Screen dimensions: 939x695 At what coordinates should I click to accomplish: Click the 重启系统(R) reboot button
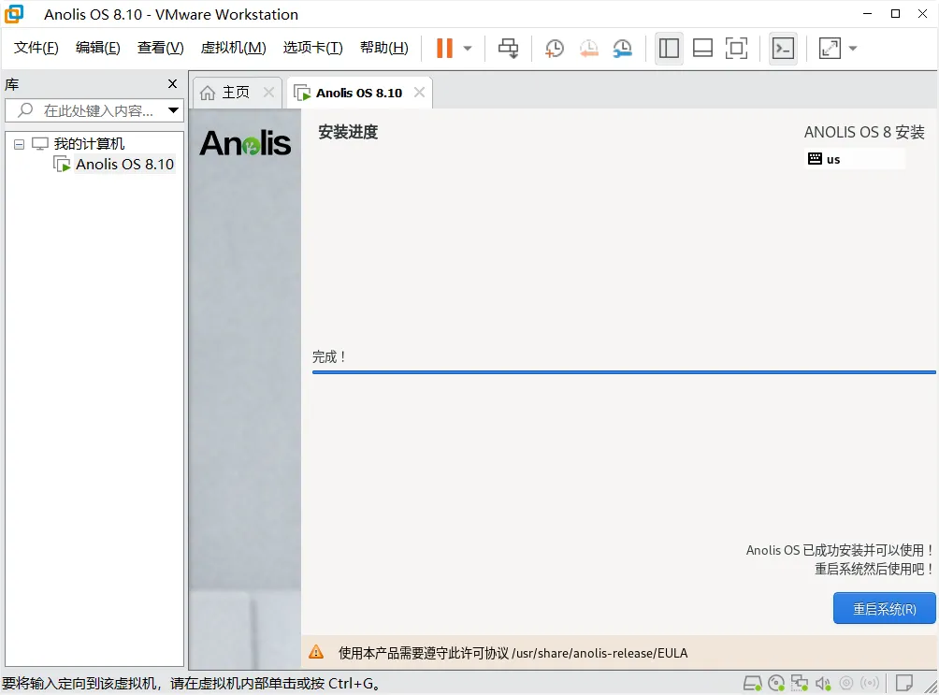coord(884,609)
